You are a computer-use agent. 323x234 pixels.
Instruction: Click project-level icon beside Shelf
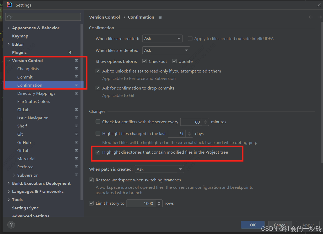(77, 126)
